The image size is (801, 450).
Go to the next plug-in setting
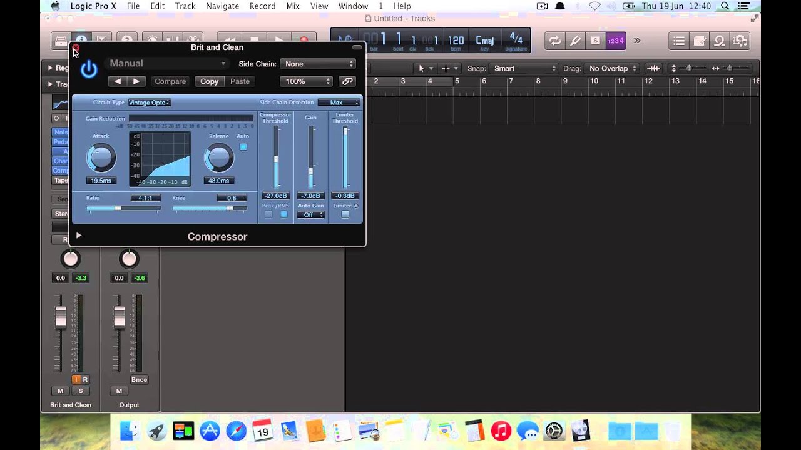tap(136, 81)
